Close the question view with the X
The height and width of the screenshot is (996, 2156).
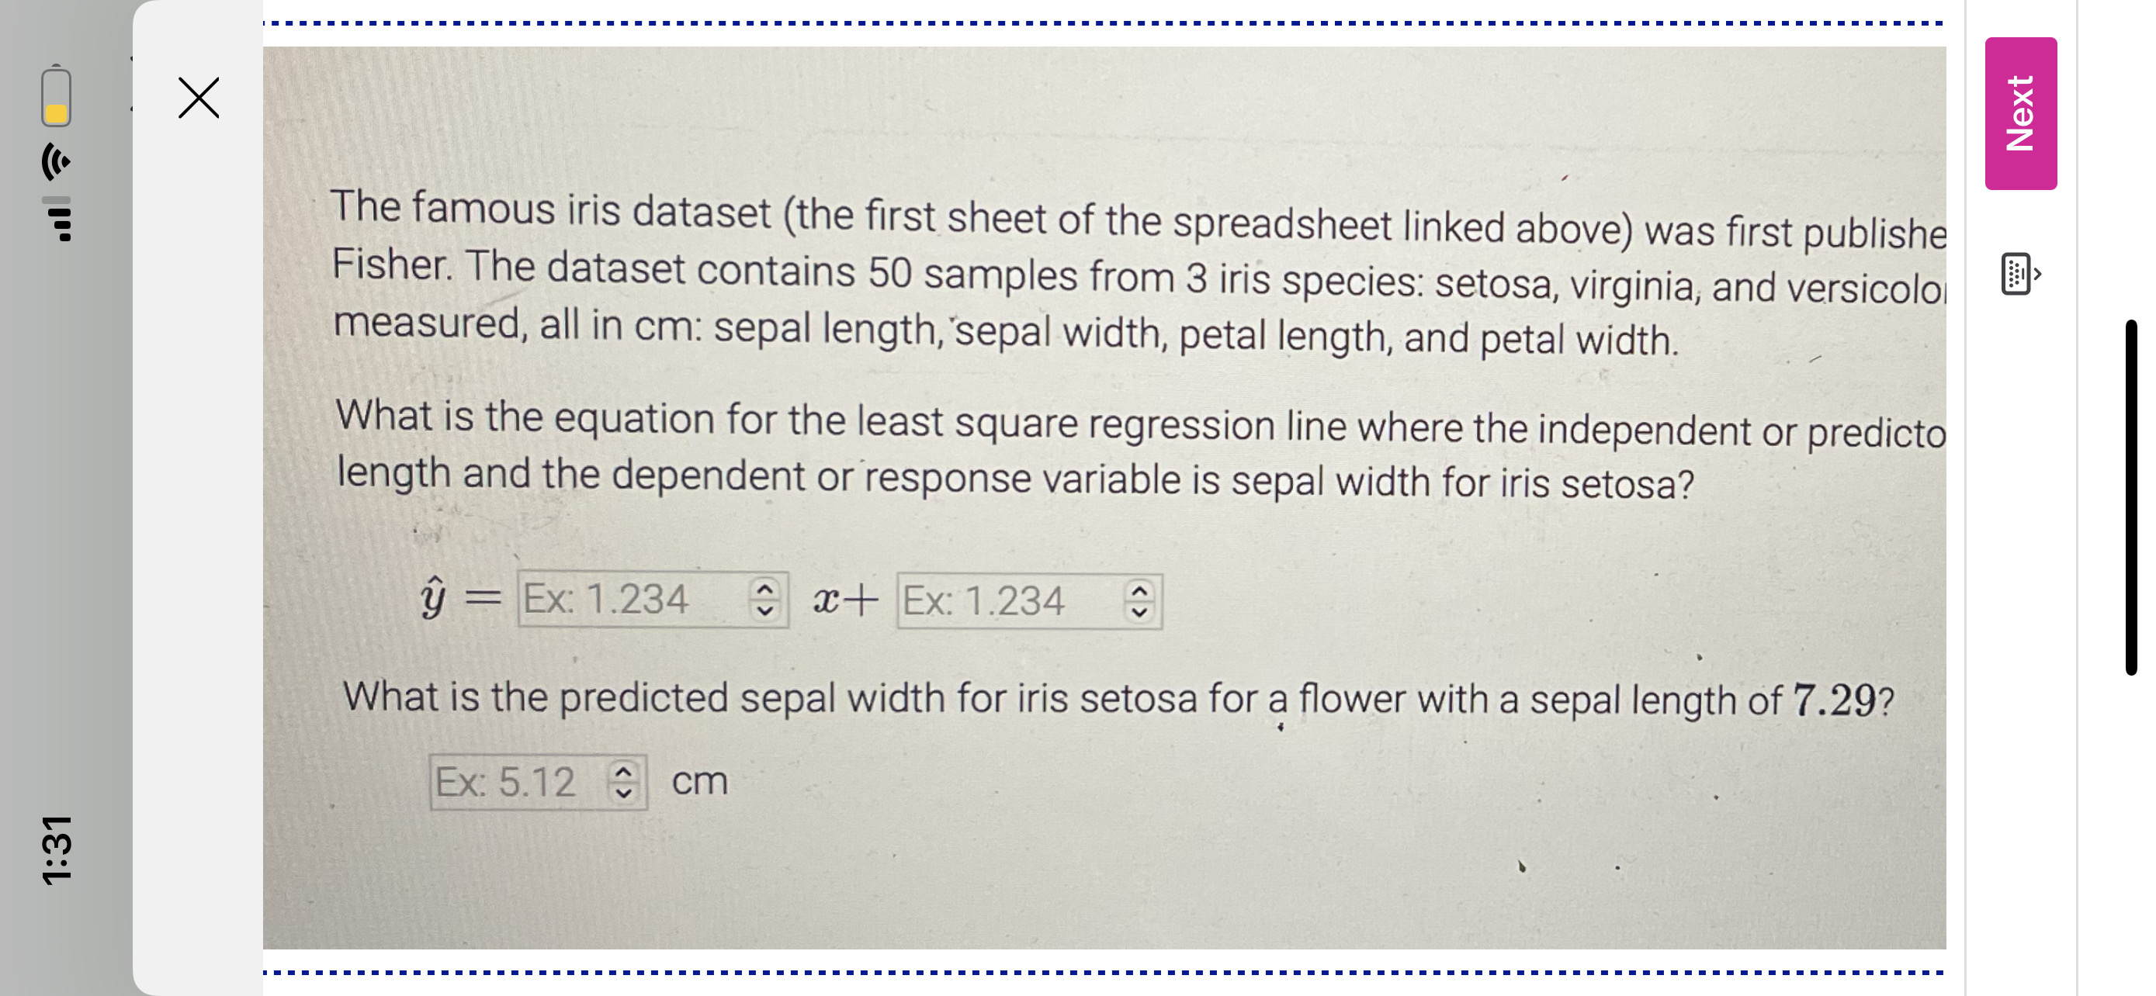coord(198,96)
